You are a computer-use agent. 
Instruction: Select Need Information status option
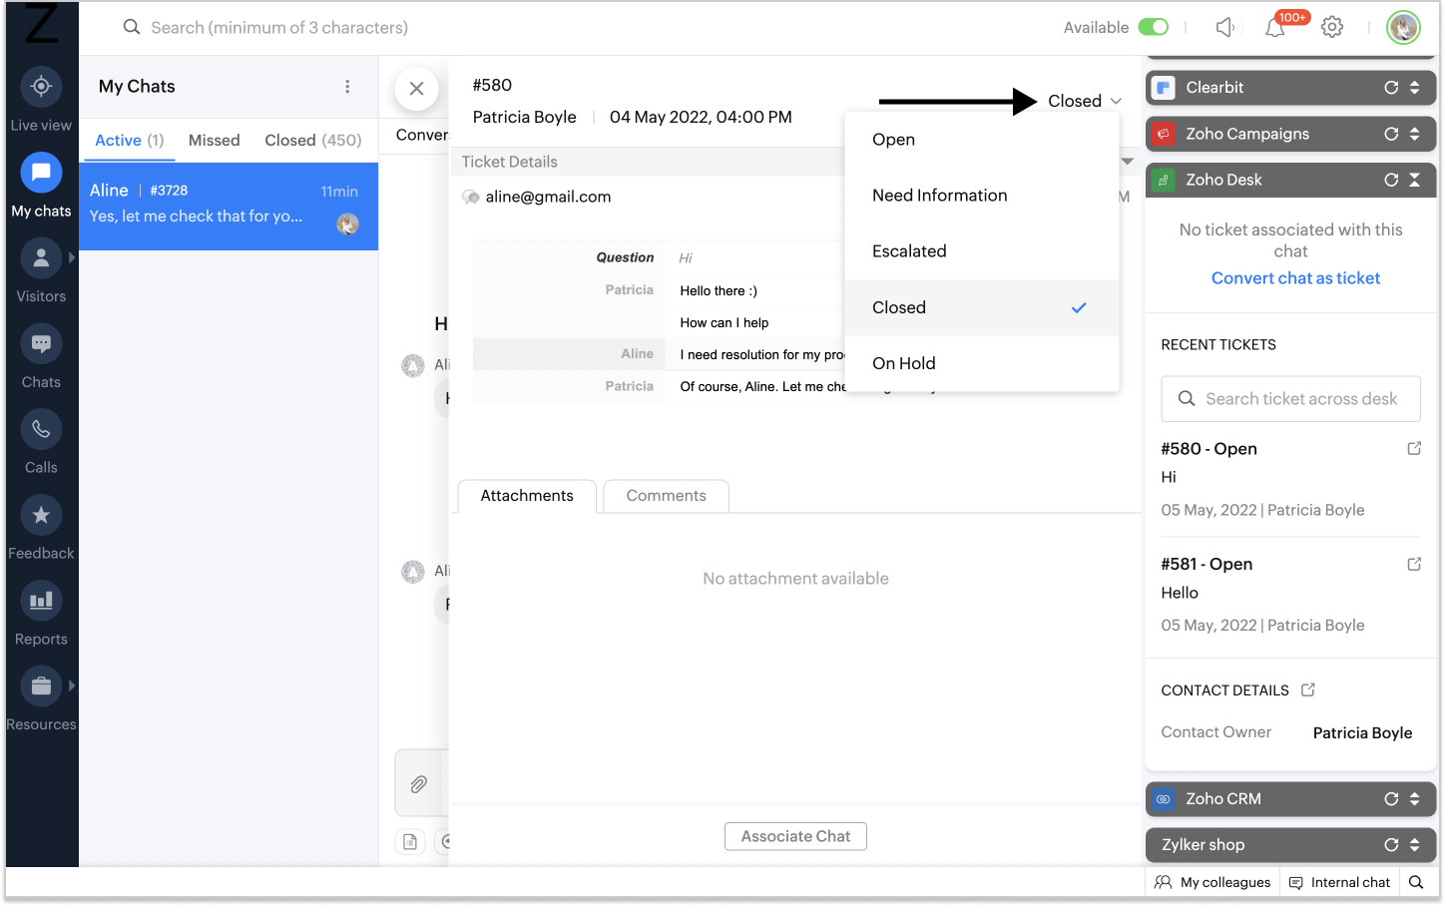click(982, 196)
